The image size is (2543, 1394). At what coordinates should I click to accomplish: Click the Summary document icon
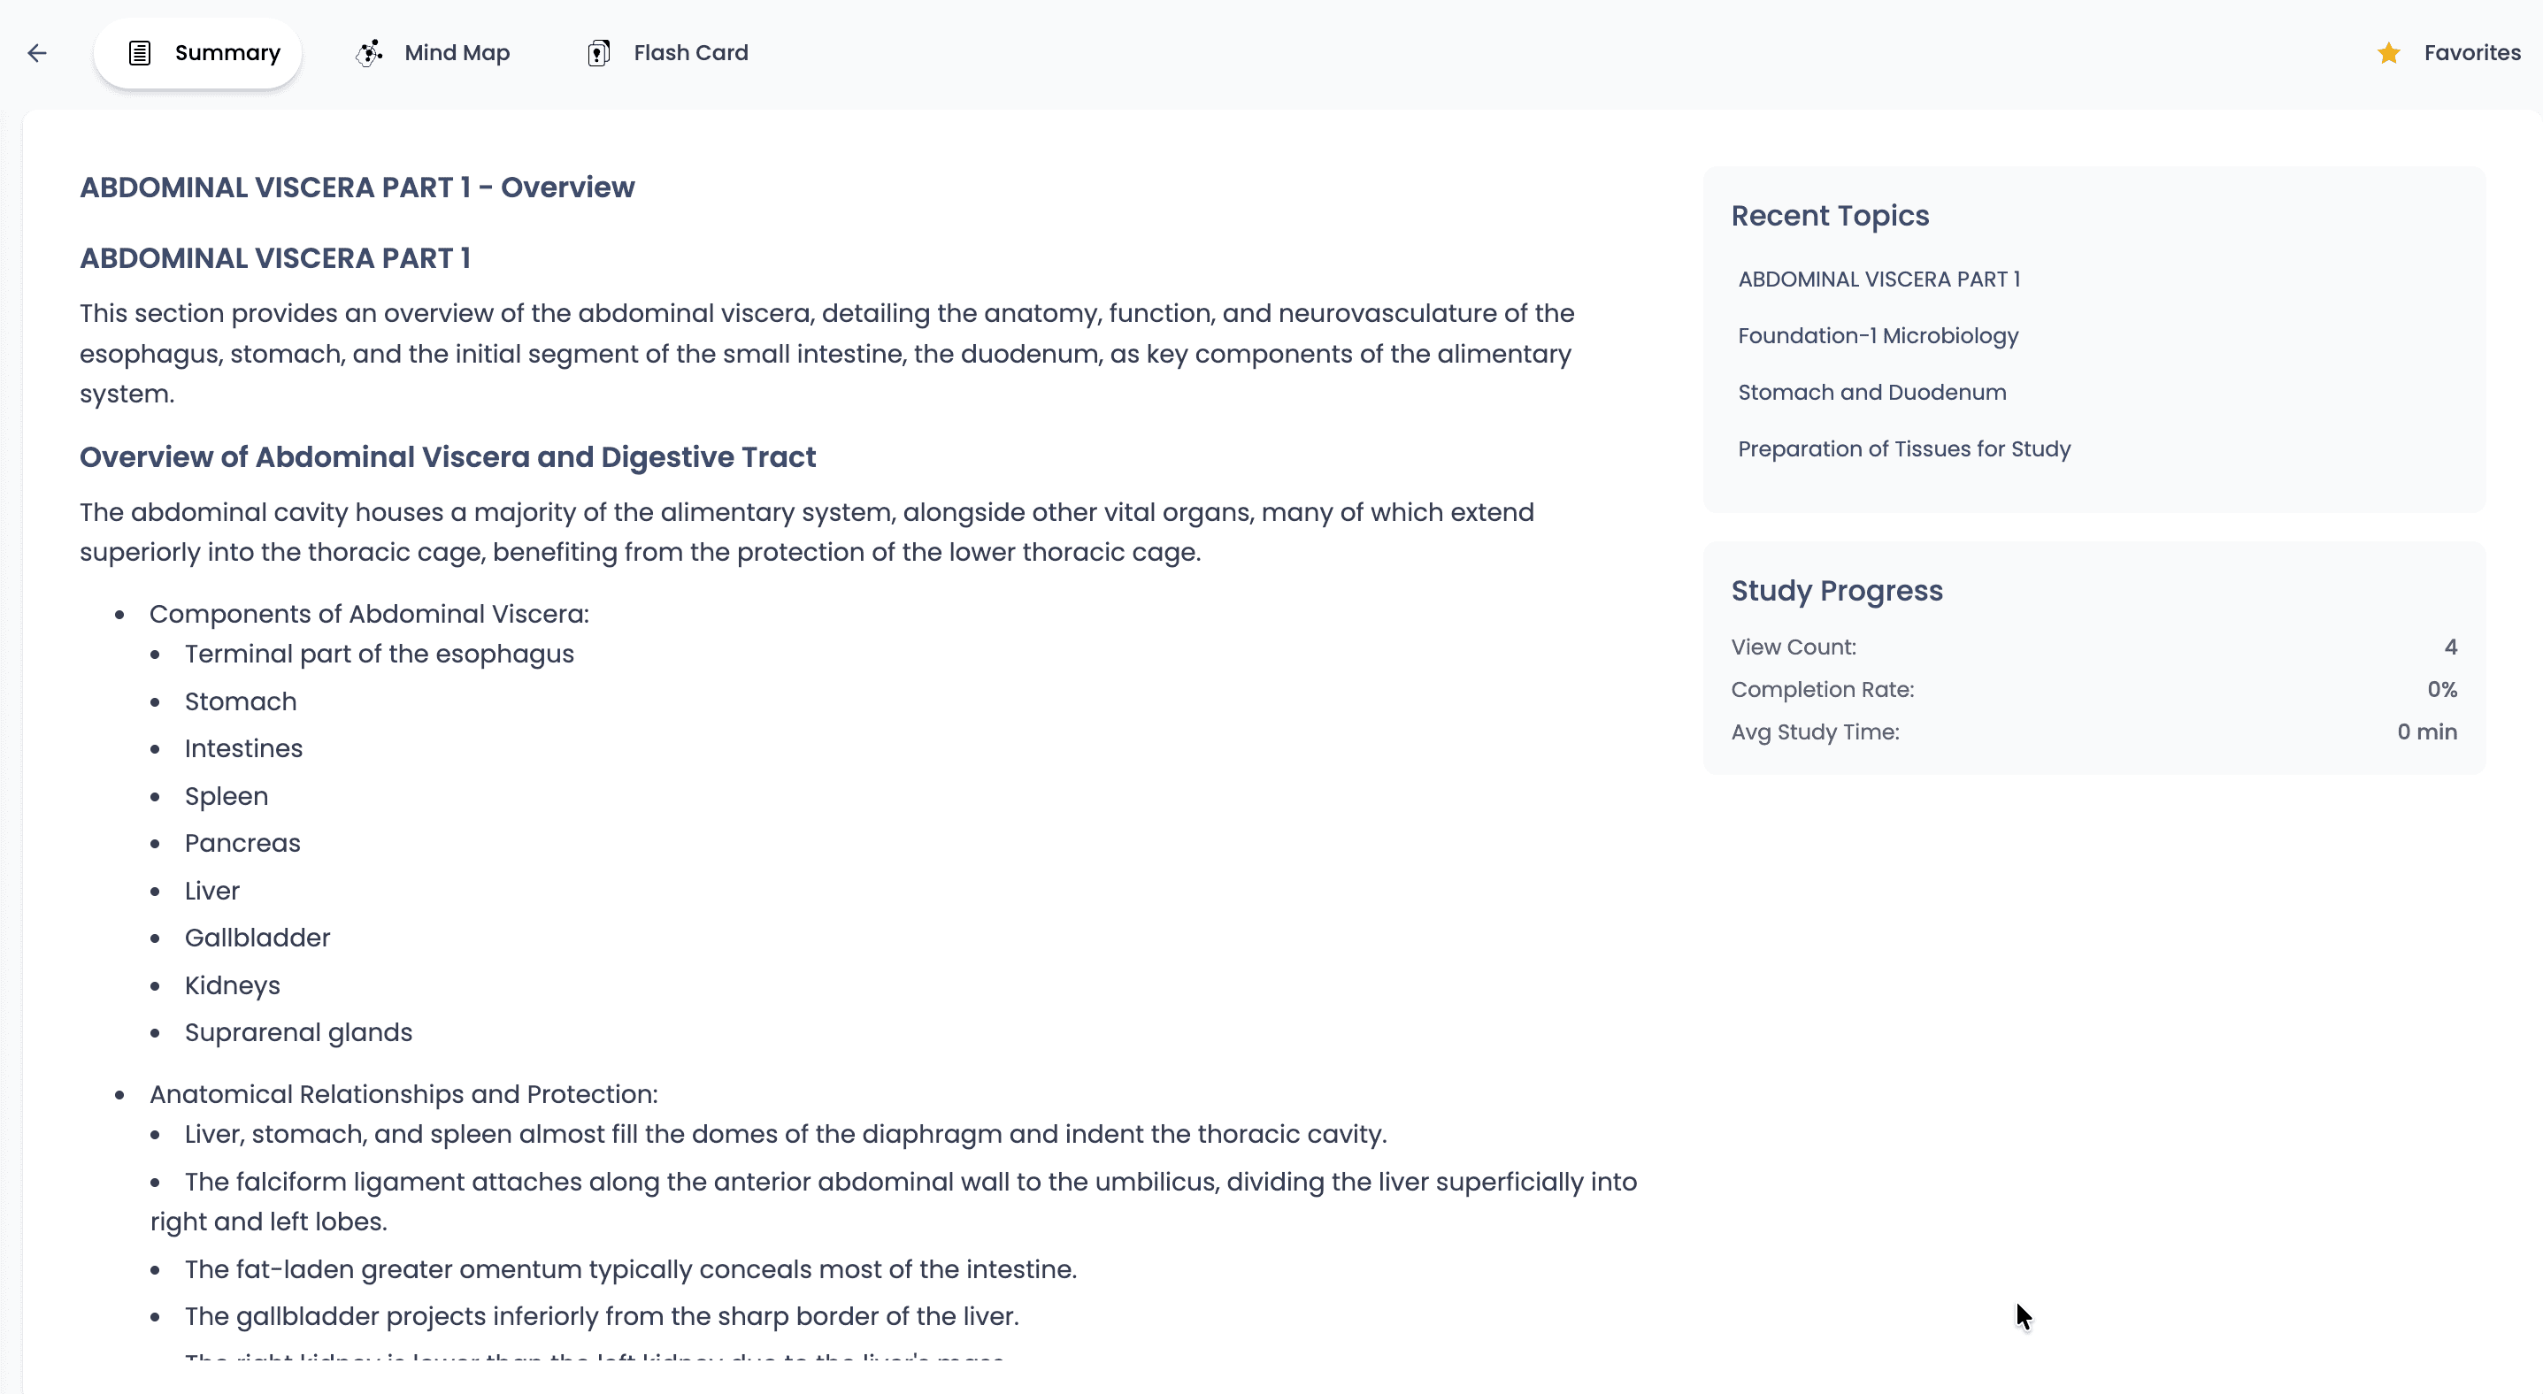click(139, 52)
